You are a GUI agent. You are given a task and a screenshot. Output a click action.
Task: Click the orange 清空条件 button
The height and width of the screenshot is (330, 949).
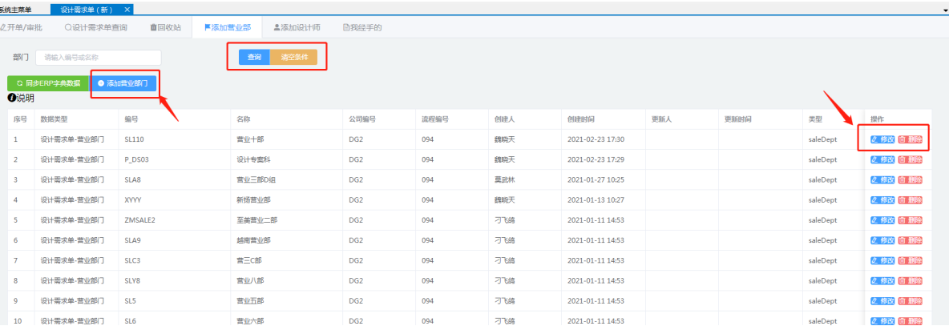[293, 58]
